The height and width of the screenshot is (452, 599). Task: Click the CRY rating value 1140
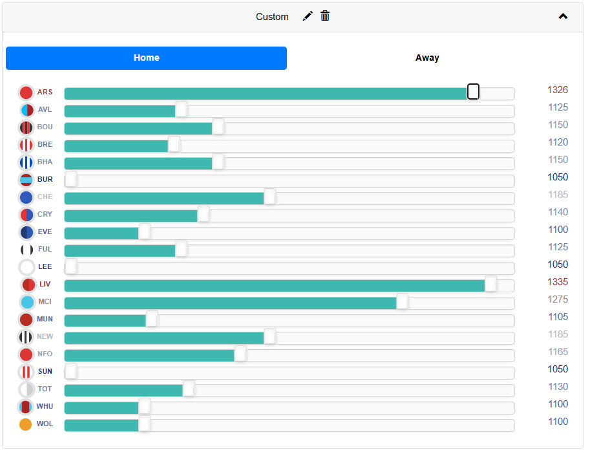click(x=558, y=212)
